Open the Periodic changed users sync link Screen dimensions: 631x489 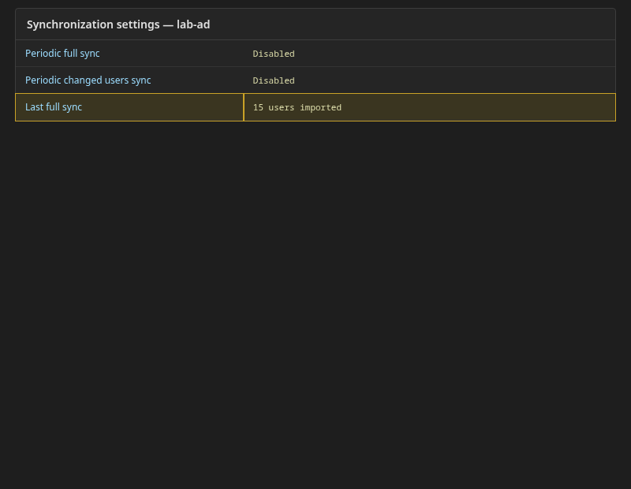(88, 80)
